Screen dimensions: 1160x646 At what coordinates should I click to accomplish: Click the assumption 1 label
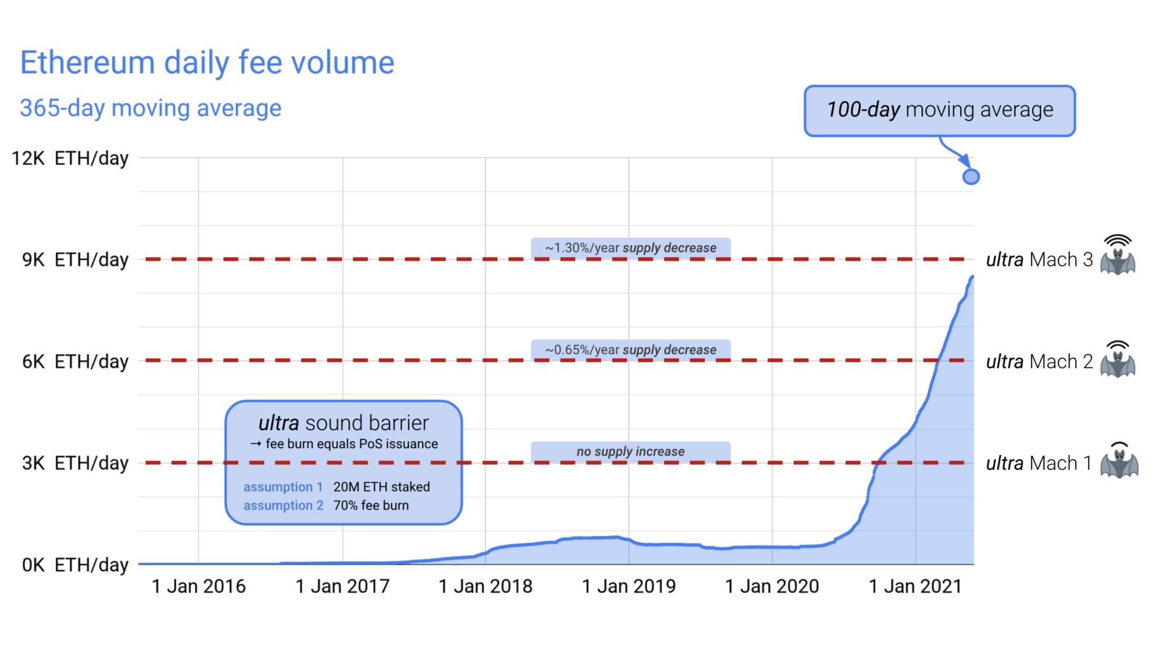coord(283,487)
